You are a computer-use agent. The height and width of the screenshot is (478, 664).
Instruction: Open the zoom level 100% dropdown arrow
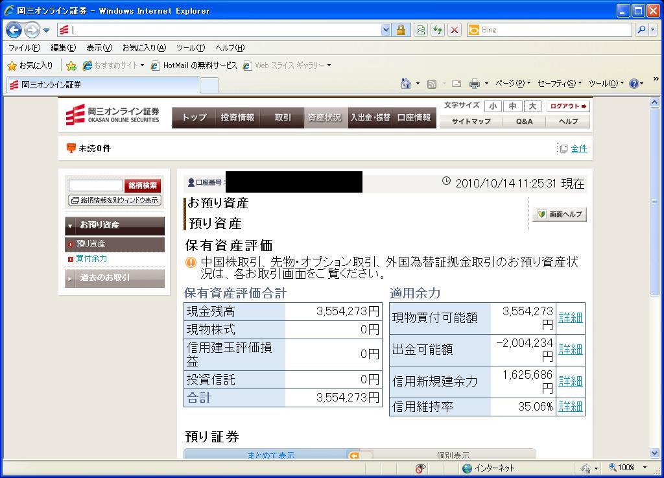pos(645,468)
